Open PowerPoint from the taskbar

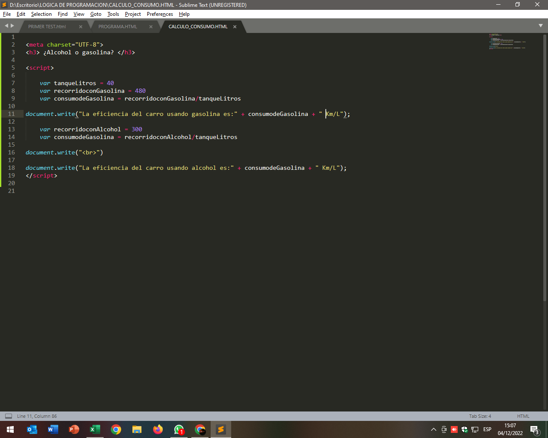(x=74, y=429)
